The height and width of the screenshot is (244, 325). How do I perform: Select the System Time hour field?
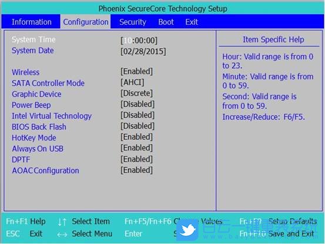pos(128,41)
